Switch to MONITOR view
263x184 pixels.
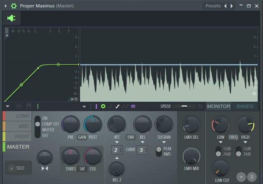(x=219, y=106)
